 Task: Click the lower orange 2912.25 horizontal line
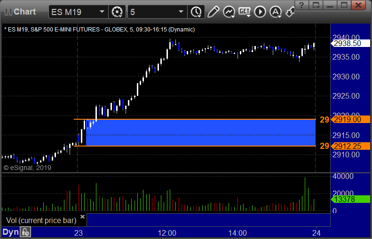coord(195,146)
